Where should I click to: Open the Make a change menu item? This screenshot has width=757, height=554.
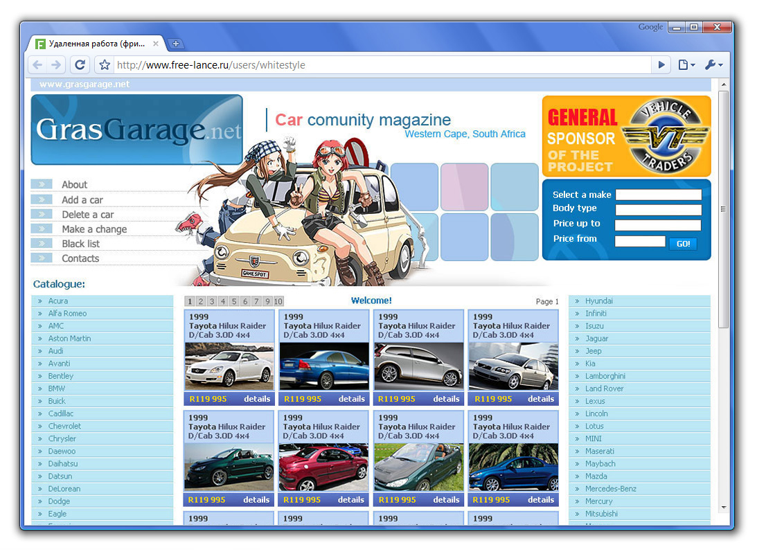point(94,229)
